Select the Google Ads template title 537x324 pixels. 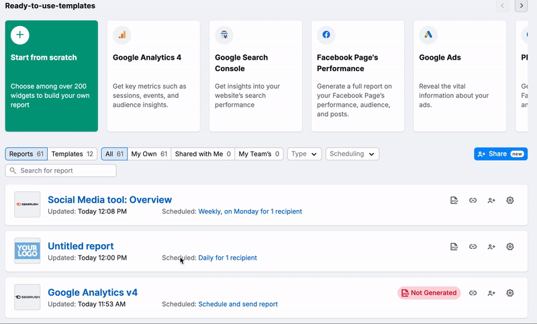pyautogui.click(x=440, y=58)
